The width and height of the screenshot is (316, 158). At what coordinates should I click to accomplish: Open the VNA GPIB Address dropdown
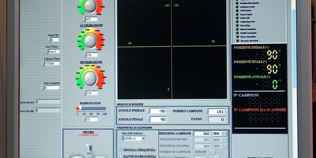[x=143, y=139]
